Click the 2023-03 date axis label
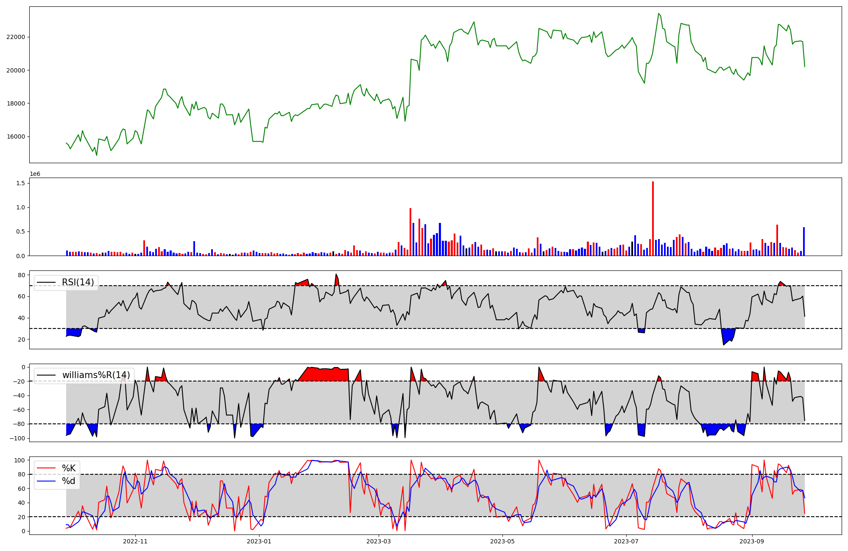The image size is (848, 551). point(378,541)
